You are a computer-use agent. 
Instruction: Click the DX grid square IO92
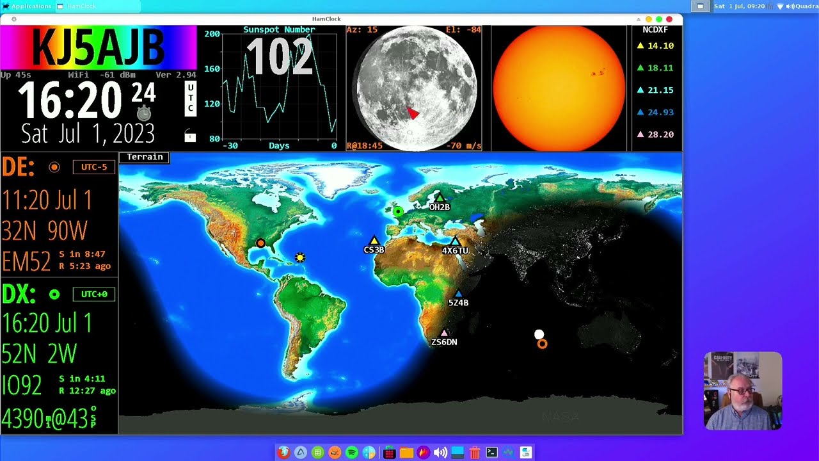click(22, 385)
